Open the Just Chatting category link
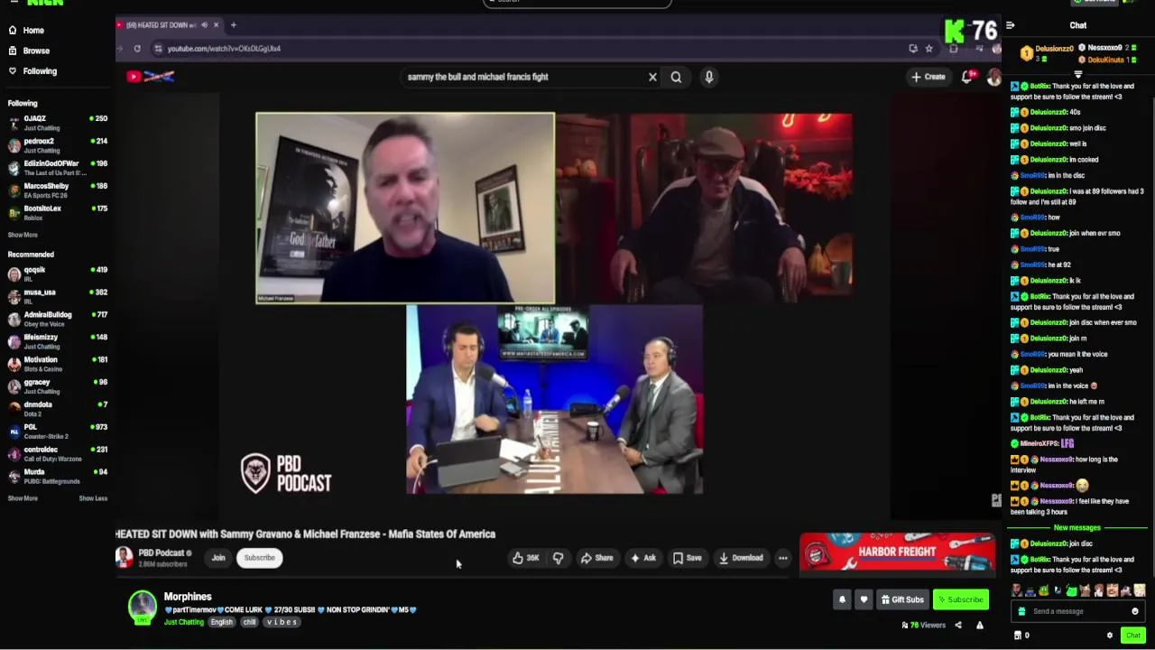This screenshot has height=650, width=1155. tap(184, 622)
